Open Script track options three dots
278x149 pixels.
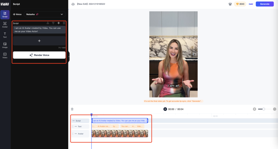click(74, 121)
